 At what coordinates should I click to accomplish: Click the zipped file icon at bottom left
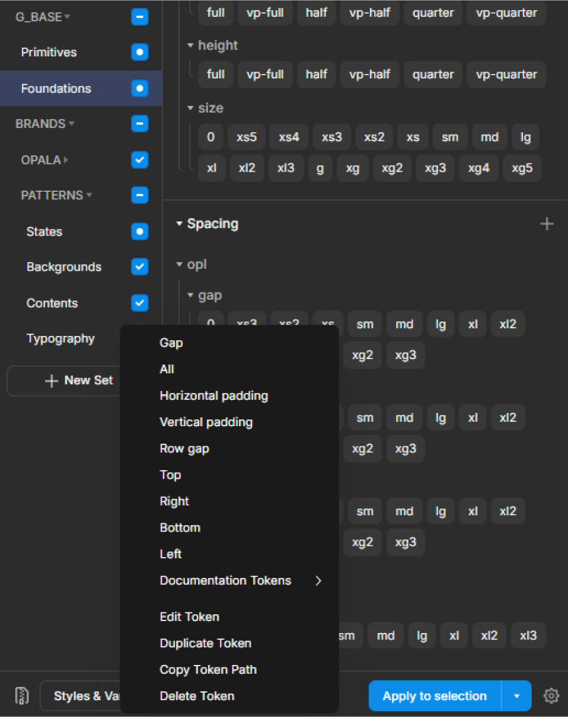[x=22, y=696]
